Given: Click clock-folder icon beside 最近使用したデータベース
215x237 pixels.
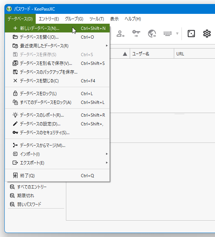Looking at the screenshot, I should click(x=15, y=46).
